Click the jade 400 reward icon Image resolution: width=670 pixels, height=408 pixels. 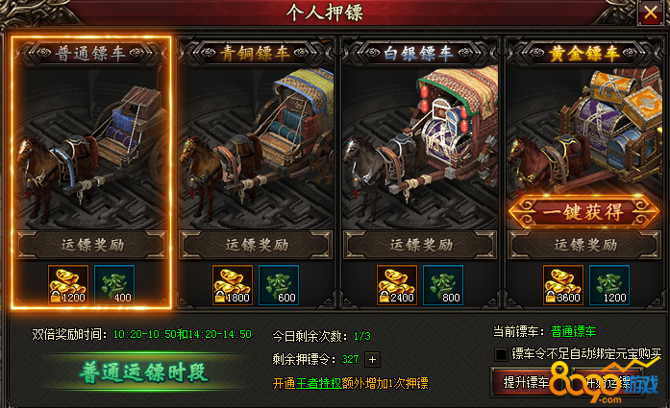pyautogui.click(x=114, y=285)
